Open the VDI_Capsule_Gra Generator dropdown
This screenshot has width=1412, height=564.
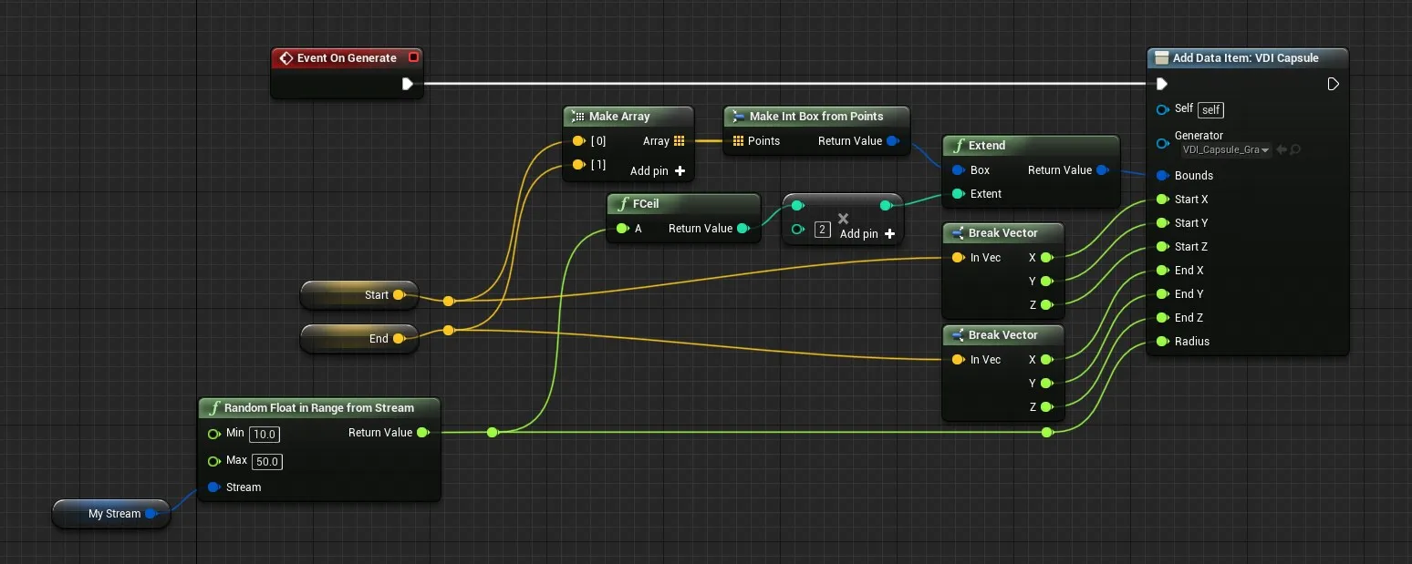(1226, 149)
